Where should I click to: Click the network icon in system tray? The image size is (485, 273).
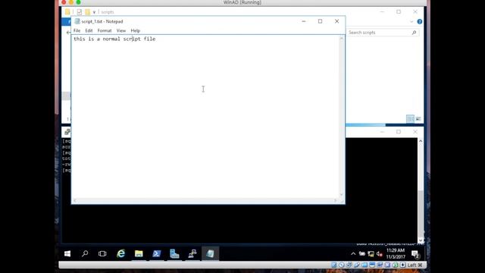[371, 254]
